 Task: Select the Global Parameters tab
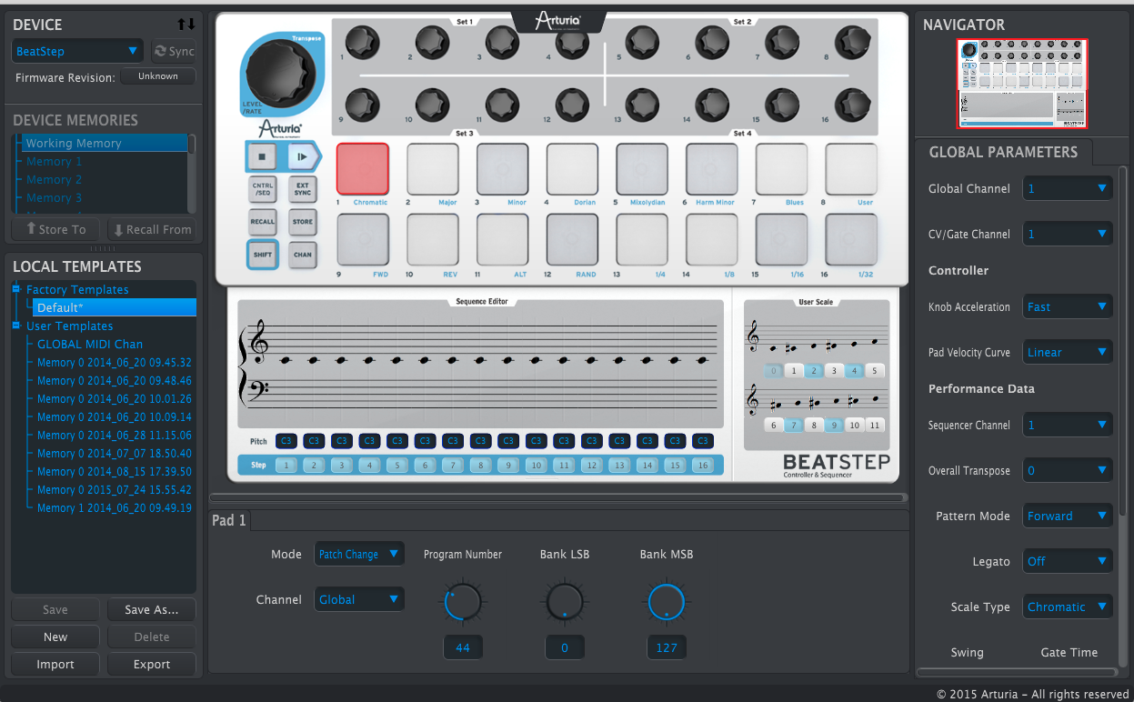[1003, 152]
